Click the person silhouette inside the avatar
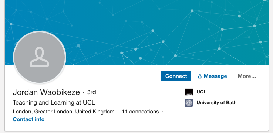 pyautogui.click(x=40, y=57)
